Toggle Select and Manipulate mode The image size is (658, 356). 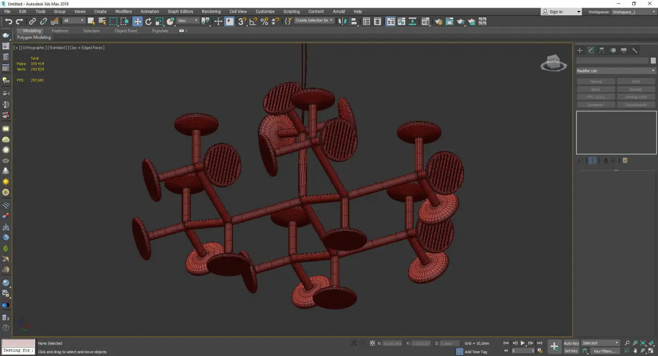click(x=218, y=21)
